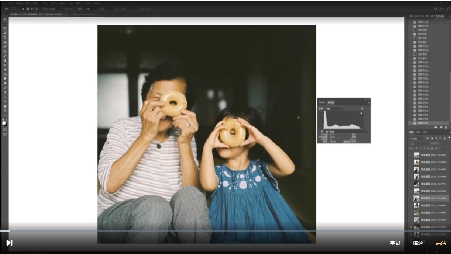Click the 倍速 playback speed button

[418, 243]
